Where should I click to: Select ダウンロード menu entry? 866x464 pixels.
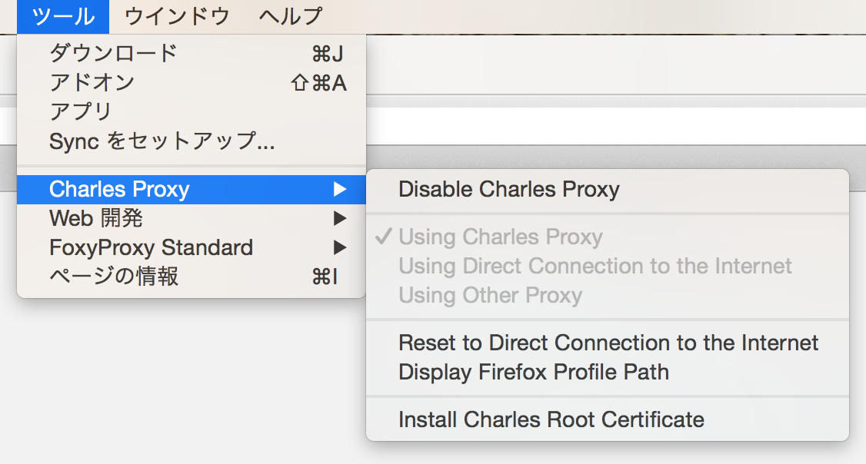coord(192,54)
